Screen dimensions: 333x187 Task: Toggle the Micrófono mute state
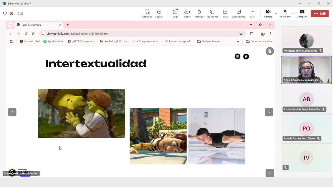(285, 14)
